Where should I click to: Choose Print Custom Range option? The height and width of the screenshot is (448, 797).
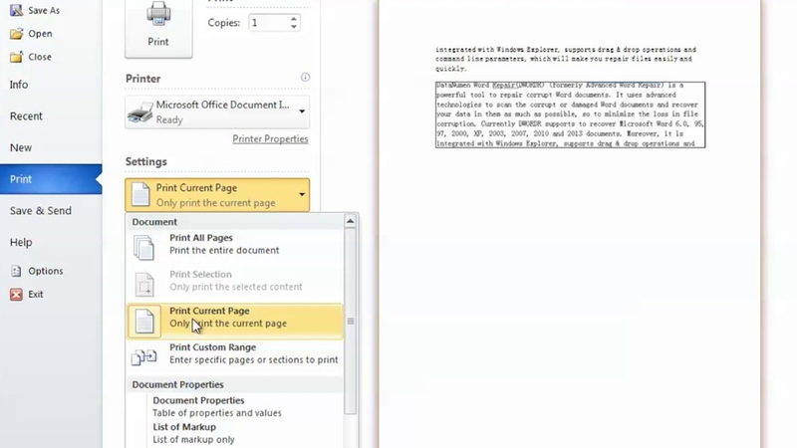235,353
